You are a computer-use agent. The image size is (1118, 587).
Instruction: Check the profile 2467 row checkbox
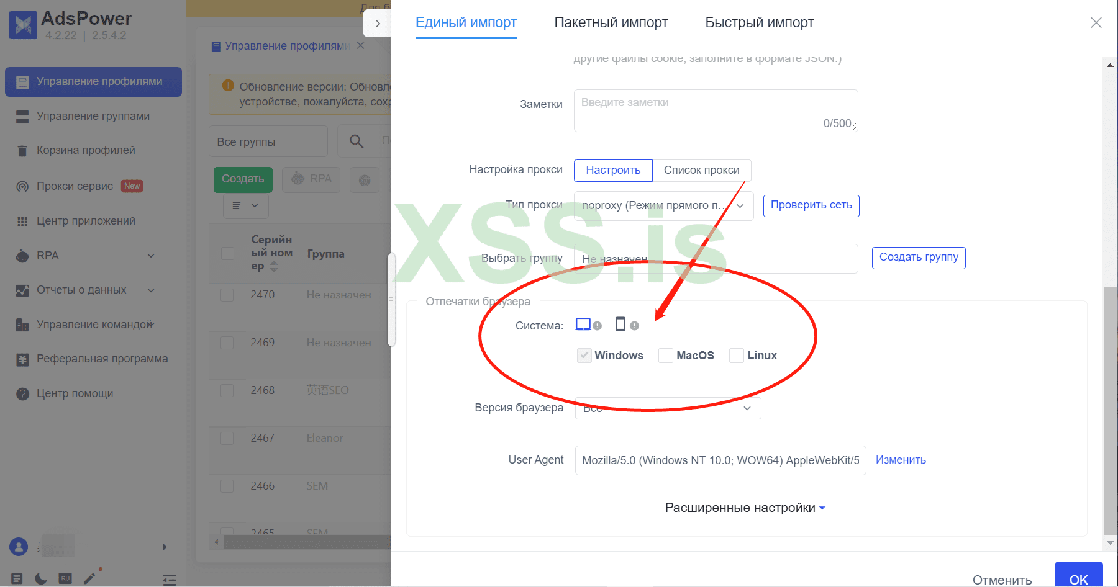coord(227,438)
